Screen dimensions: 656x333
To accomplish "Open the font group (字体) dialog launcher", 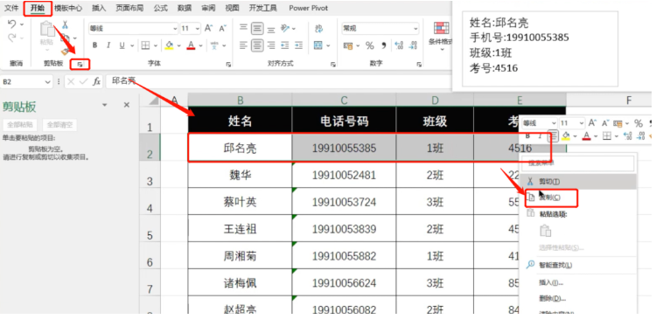I will (228, 65).
